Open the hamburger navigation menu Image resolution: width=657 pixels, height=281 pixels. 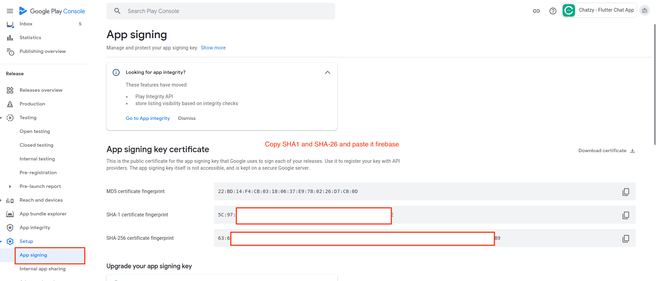tap(10, 11)
